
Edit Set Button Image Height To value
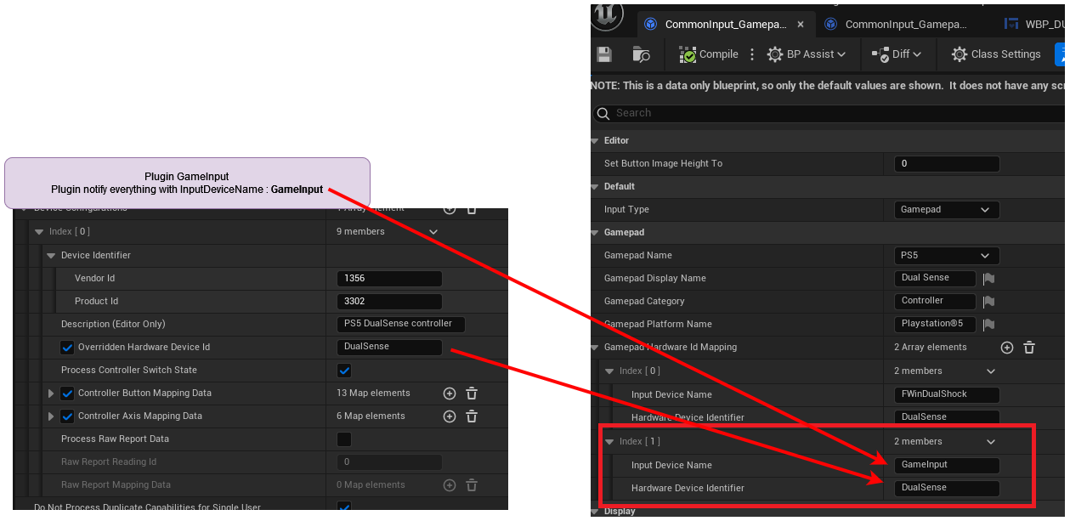(947, 164)
